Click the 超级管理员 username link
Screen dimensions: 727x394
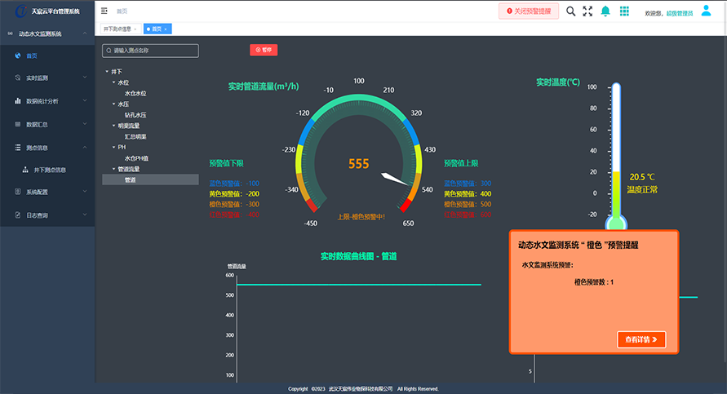680,13
